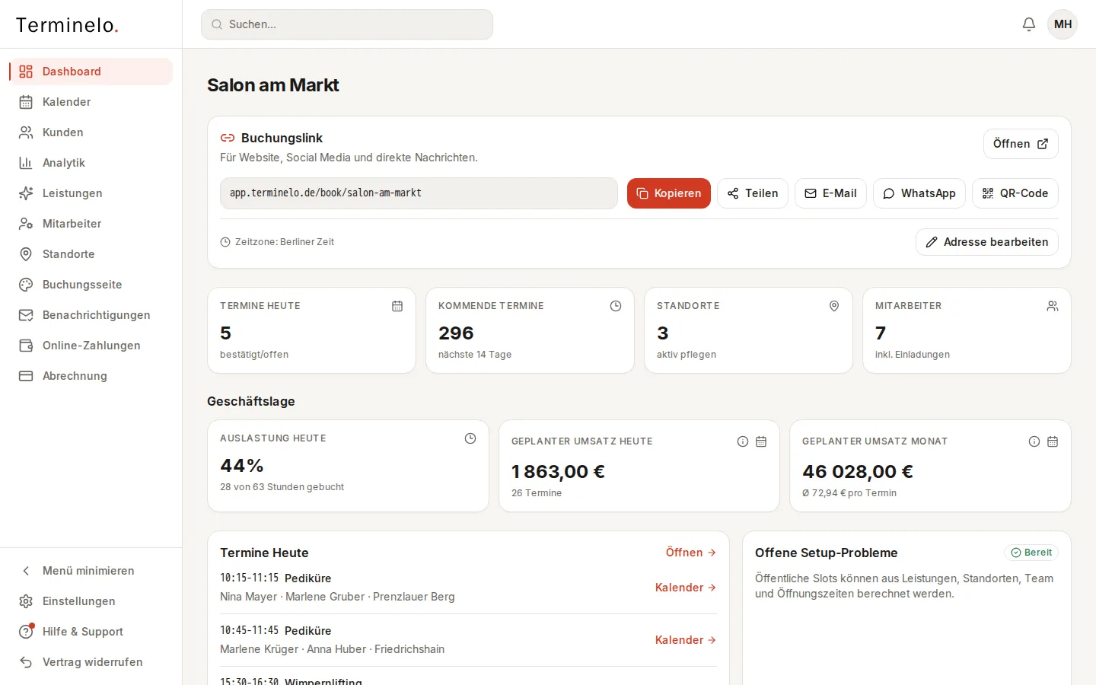Click the clock icon on Kommende Termine card
The width and height of the screenshot is (1096, 685).
(x=616, y=306)
